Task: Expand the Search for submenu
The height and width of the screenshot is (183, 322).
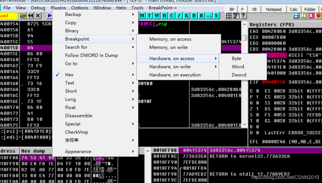Action: click(x=95, y=47)
